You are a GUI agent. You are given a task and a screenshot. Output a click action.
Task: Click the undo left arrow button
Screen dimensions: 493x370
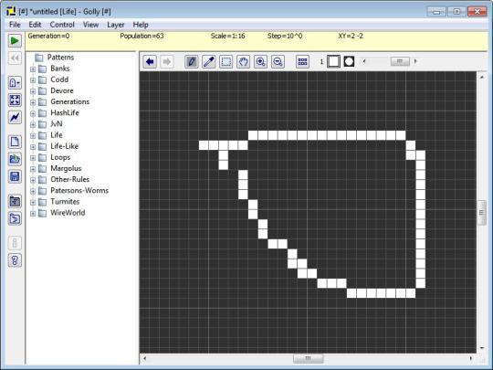tap(150, 61)
